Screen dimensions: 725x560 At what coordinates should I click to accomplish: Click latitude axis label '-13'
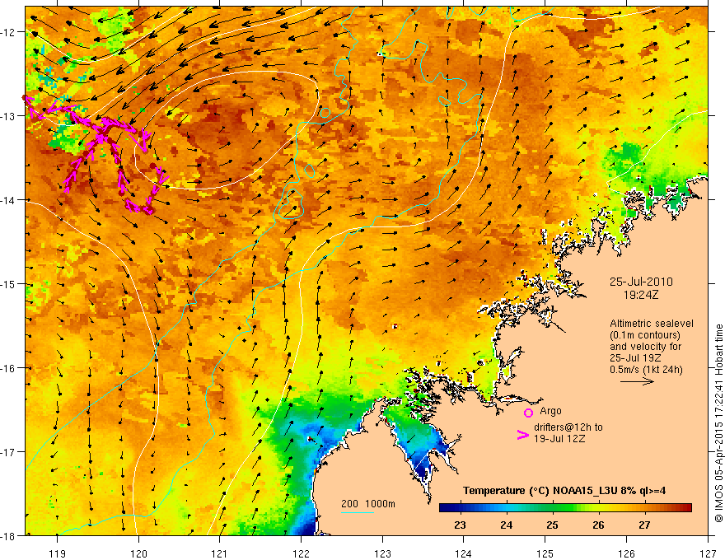(8, 116)
